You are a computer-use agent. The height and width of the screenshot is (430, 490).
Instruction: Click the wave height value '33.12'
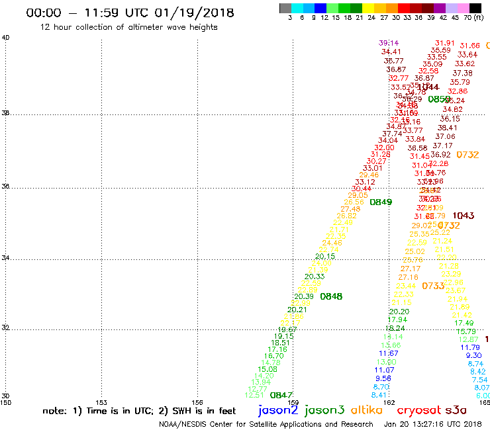coord(365,182)
